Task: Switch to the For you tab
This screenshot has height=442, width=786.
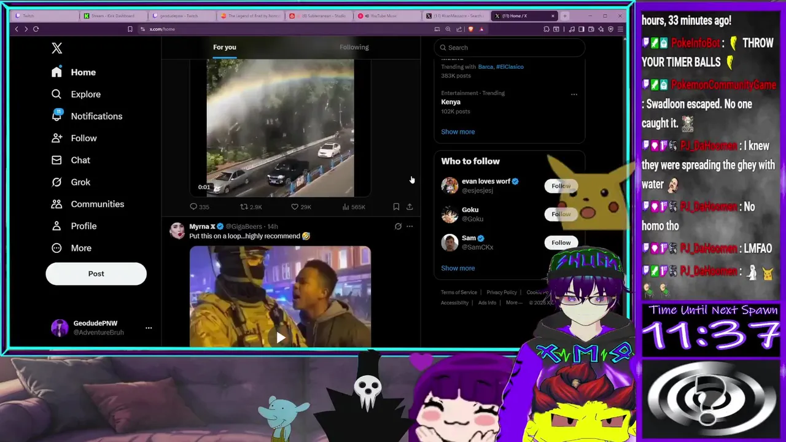Action: 225,47
